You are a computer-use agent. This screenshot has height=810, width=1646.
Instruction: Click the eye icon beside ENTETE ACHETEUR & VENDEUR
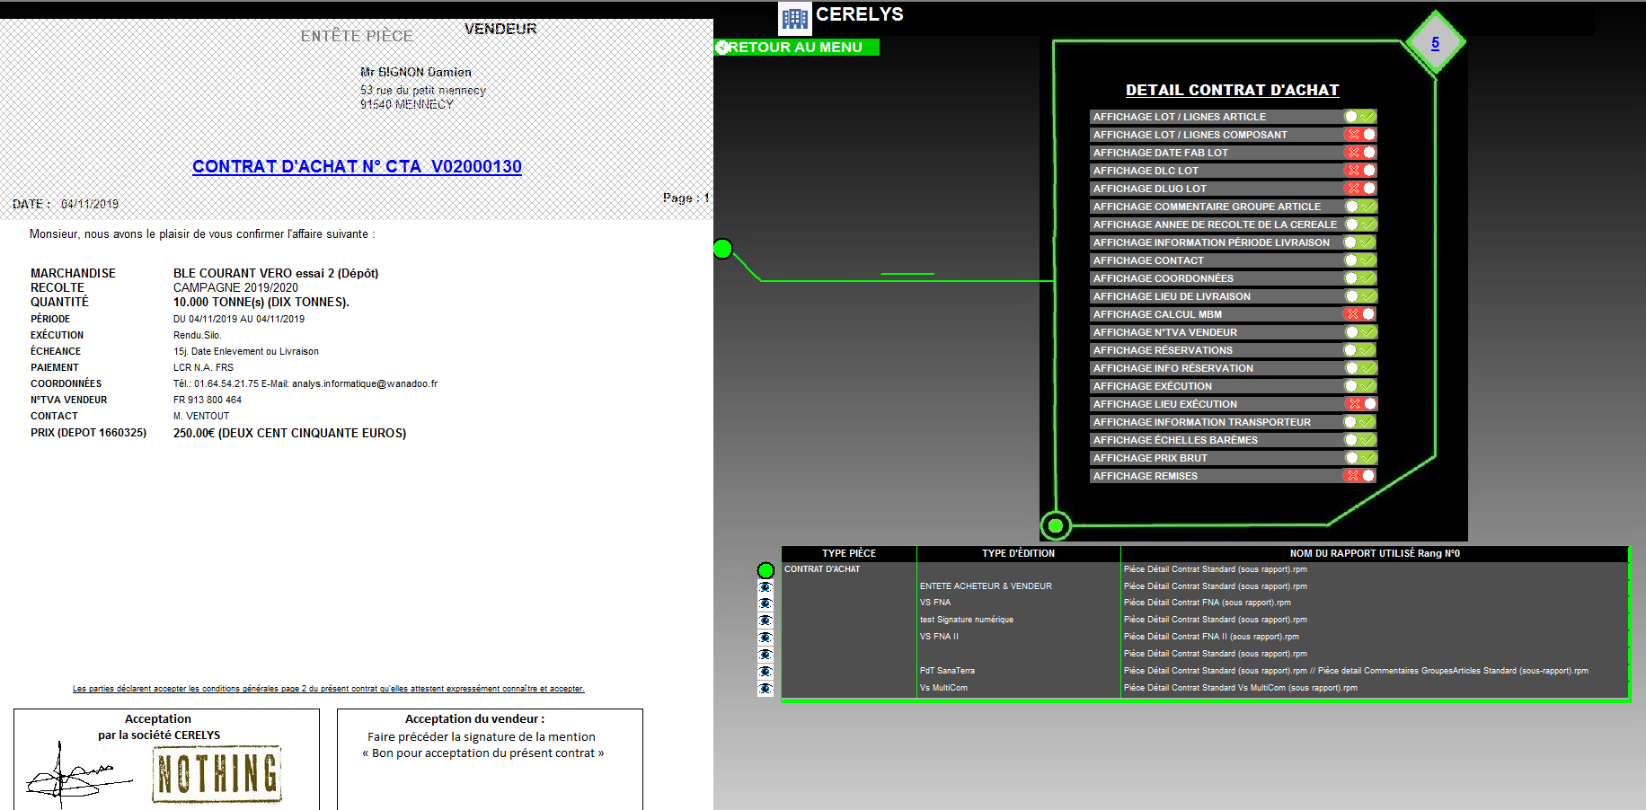[765, 585]
